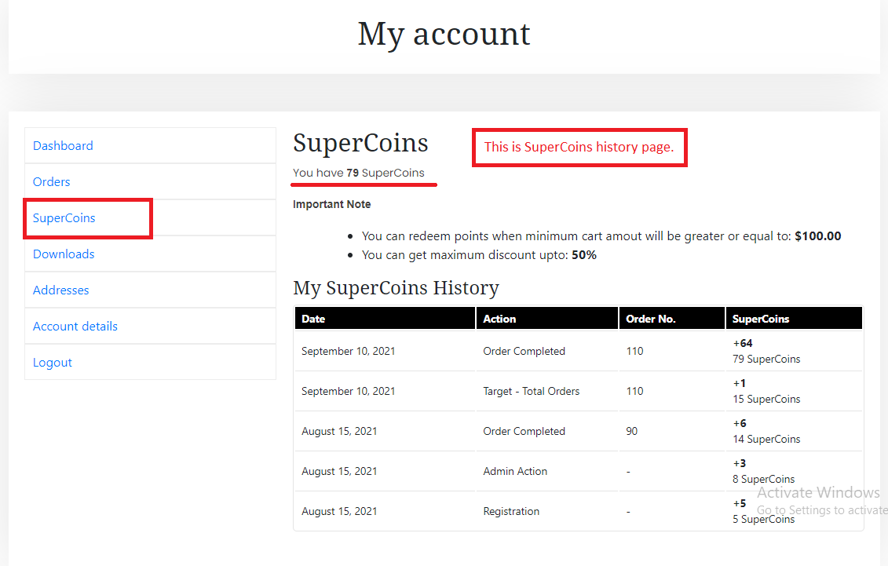Viewport: 888px width, 566px height.
Task: Click the "+64" SuperCoins entry
Action: [743, 343]
